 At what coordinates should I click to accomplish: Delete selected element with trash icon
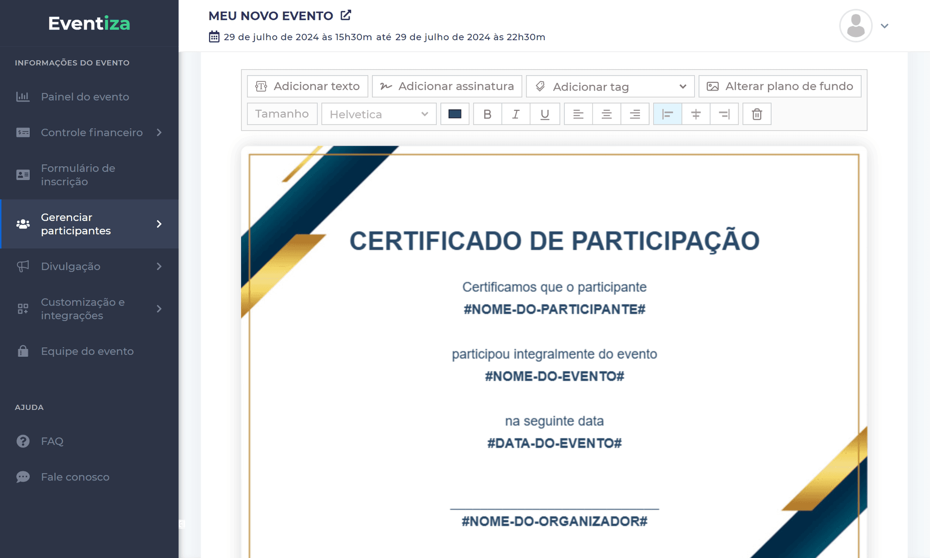[757, 114]
